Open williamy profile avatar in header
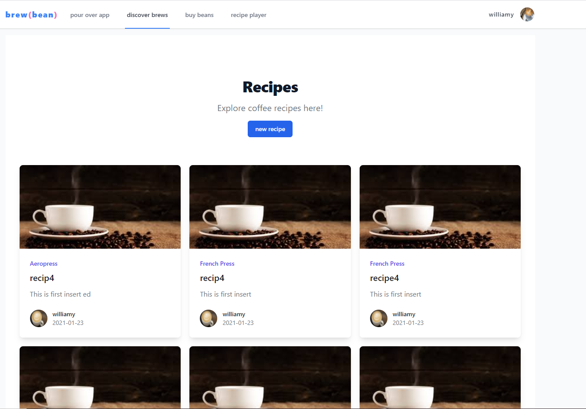Image resolution: width=586 pixels, height=409 pixels. click(527, 14)
